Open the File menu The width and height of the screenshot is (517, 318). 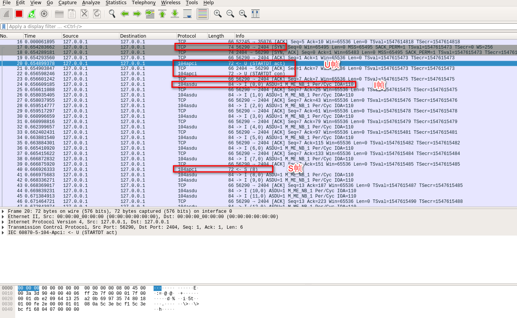point(6,3)
